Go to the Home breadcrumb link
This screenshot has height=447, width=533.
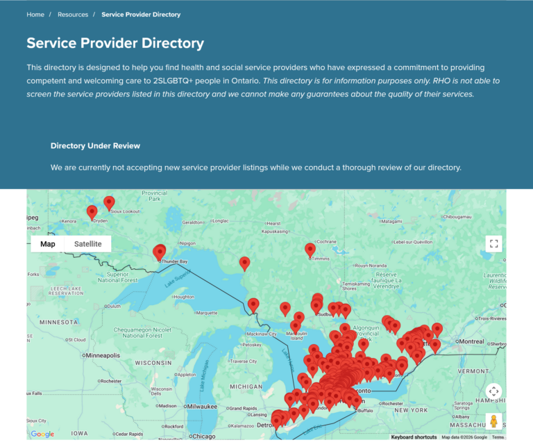(x=35, y=15)
